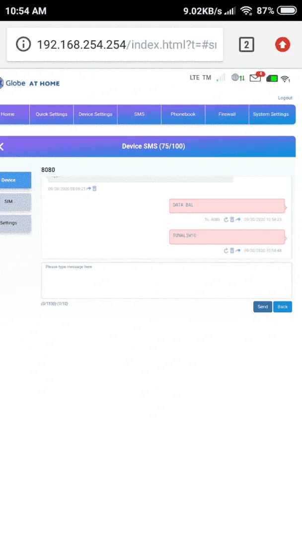Click the router signal strength bars

[221, 78]
